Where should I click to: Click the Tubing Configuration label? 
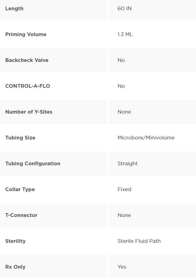(x=33, y=164)
